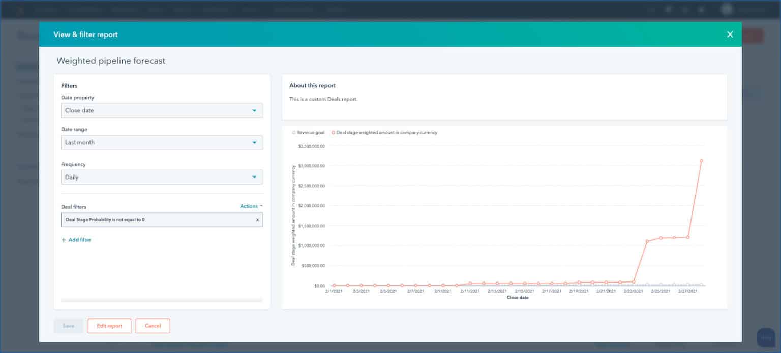Click the plus icon beside Add filter
The width and height of the screenshot is (781, 353).
pyautogui.click(x=64, y=240)
